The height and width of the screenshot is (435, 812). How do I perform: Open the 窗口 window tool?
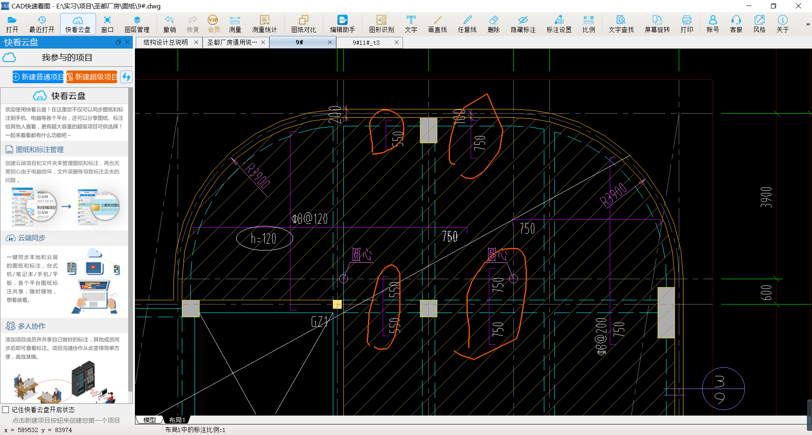107,24
